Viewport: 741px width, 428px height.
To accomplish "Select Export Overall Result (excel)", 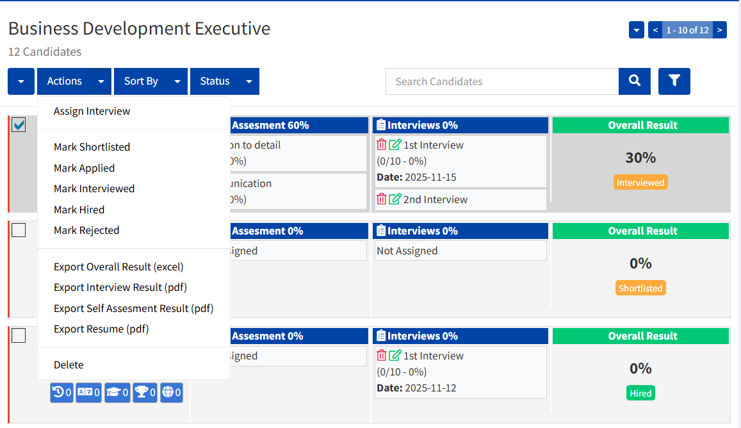I will tap(118, 267).
